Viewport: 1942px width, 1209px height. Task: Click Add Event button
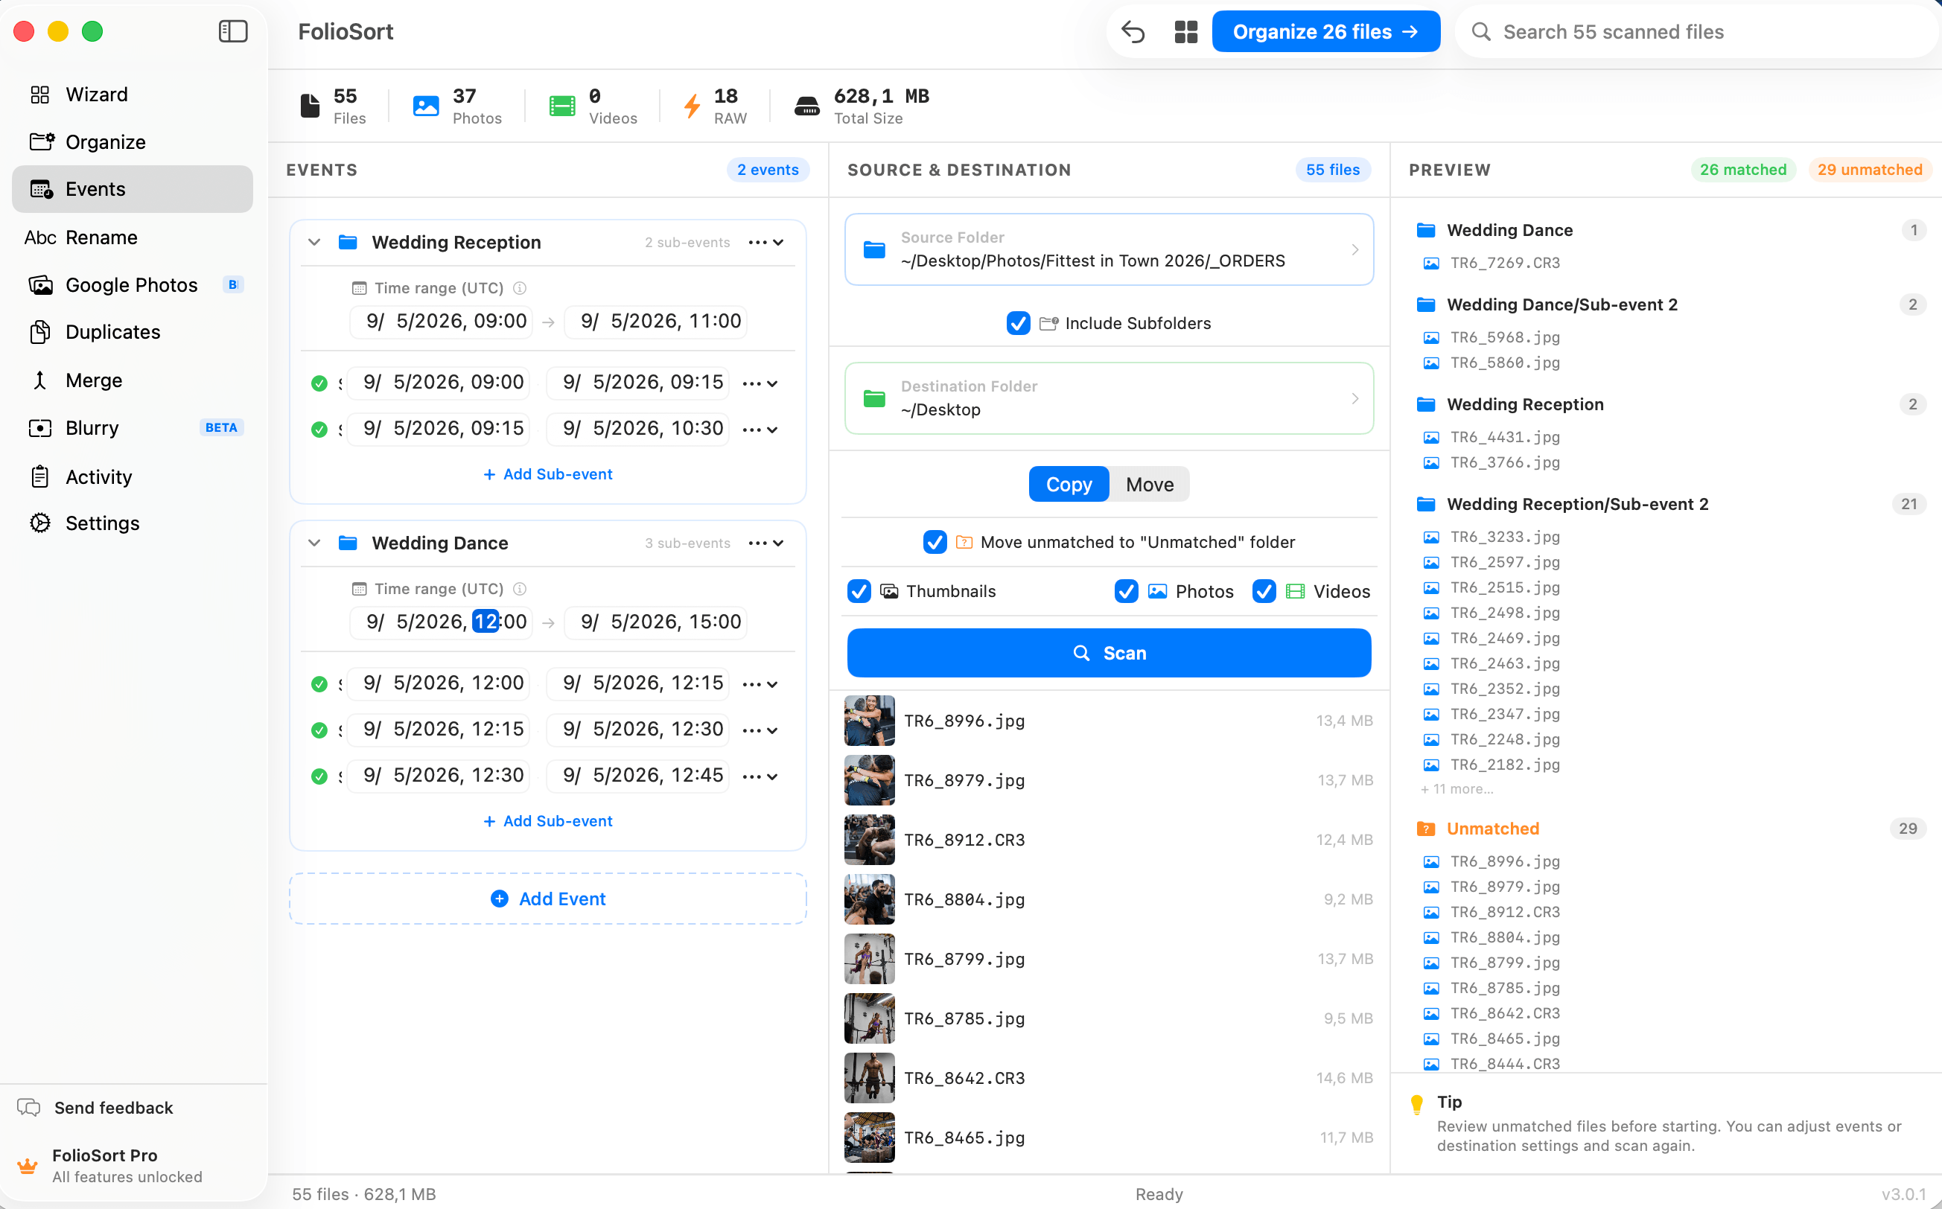click(548, 899)
